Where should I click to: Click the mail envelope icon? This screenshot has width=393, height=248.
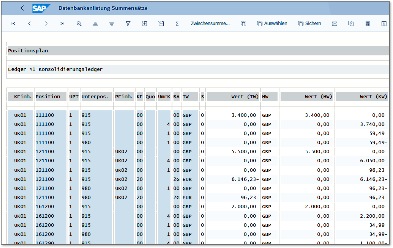pos(335,24)
